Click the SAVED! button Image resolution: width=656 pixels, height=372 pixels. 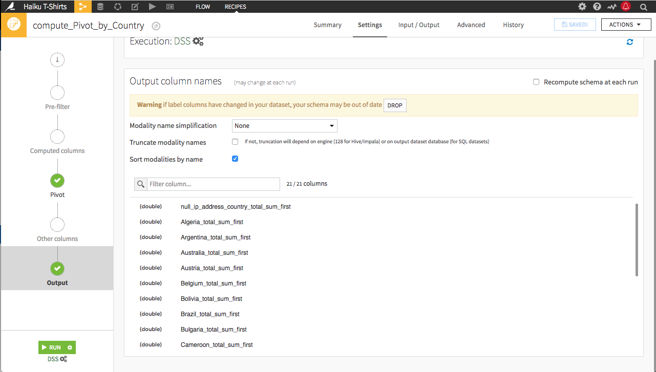(x=575, y=25)
